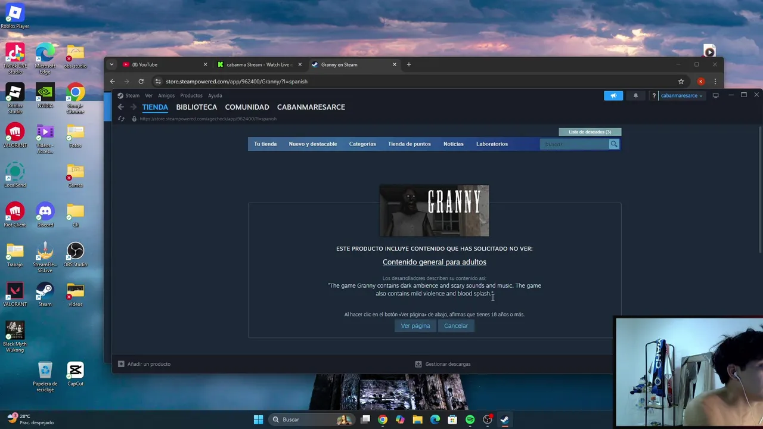Screen dimensions: 763x429
Task: Open Nuevo y destacable menu
Action: point(313,144)
